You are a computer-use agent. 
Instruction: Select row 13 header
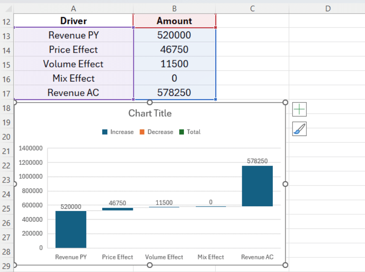[x=7, y=36]
